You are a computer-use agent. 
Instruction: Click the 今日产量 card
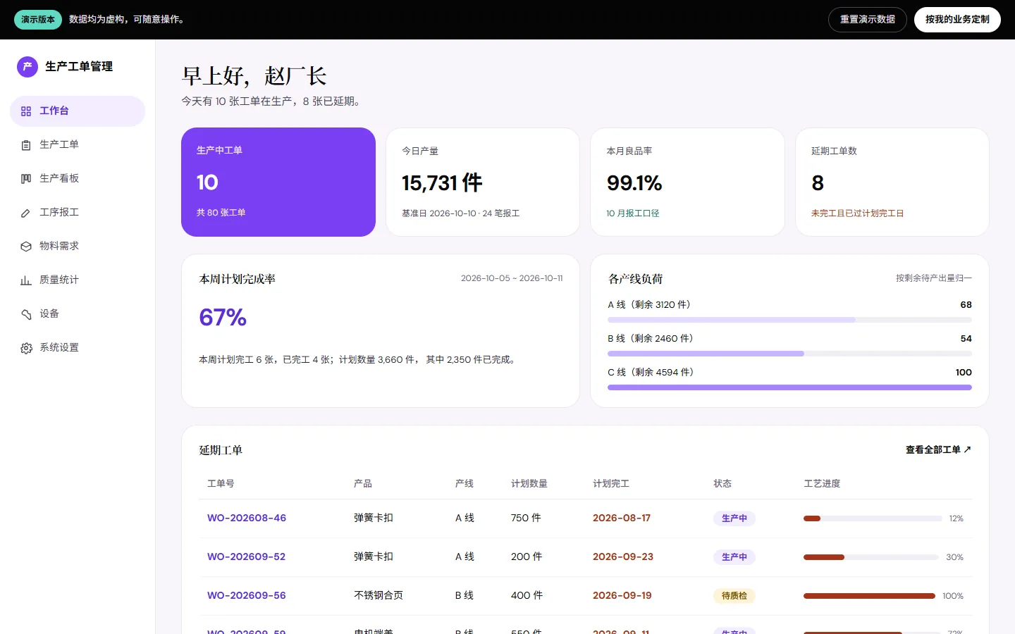pos(483,182)
